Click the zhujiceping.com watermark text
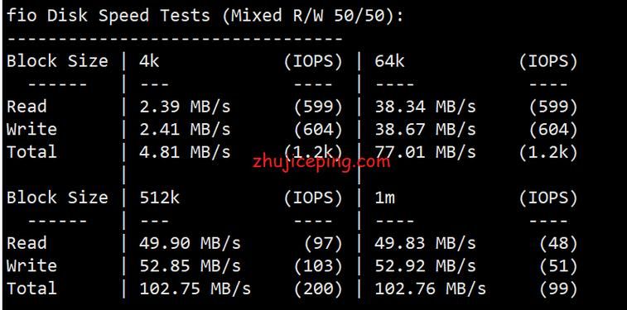The height and width of the screenshot is (310, 627). tap(321, 161)
